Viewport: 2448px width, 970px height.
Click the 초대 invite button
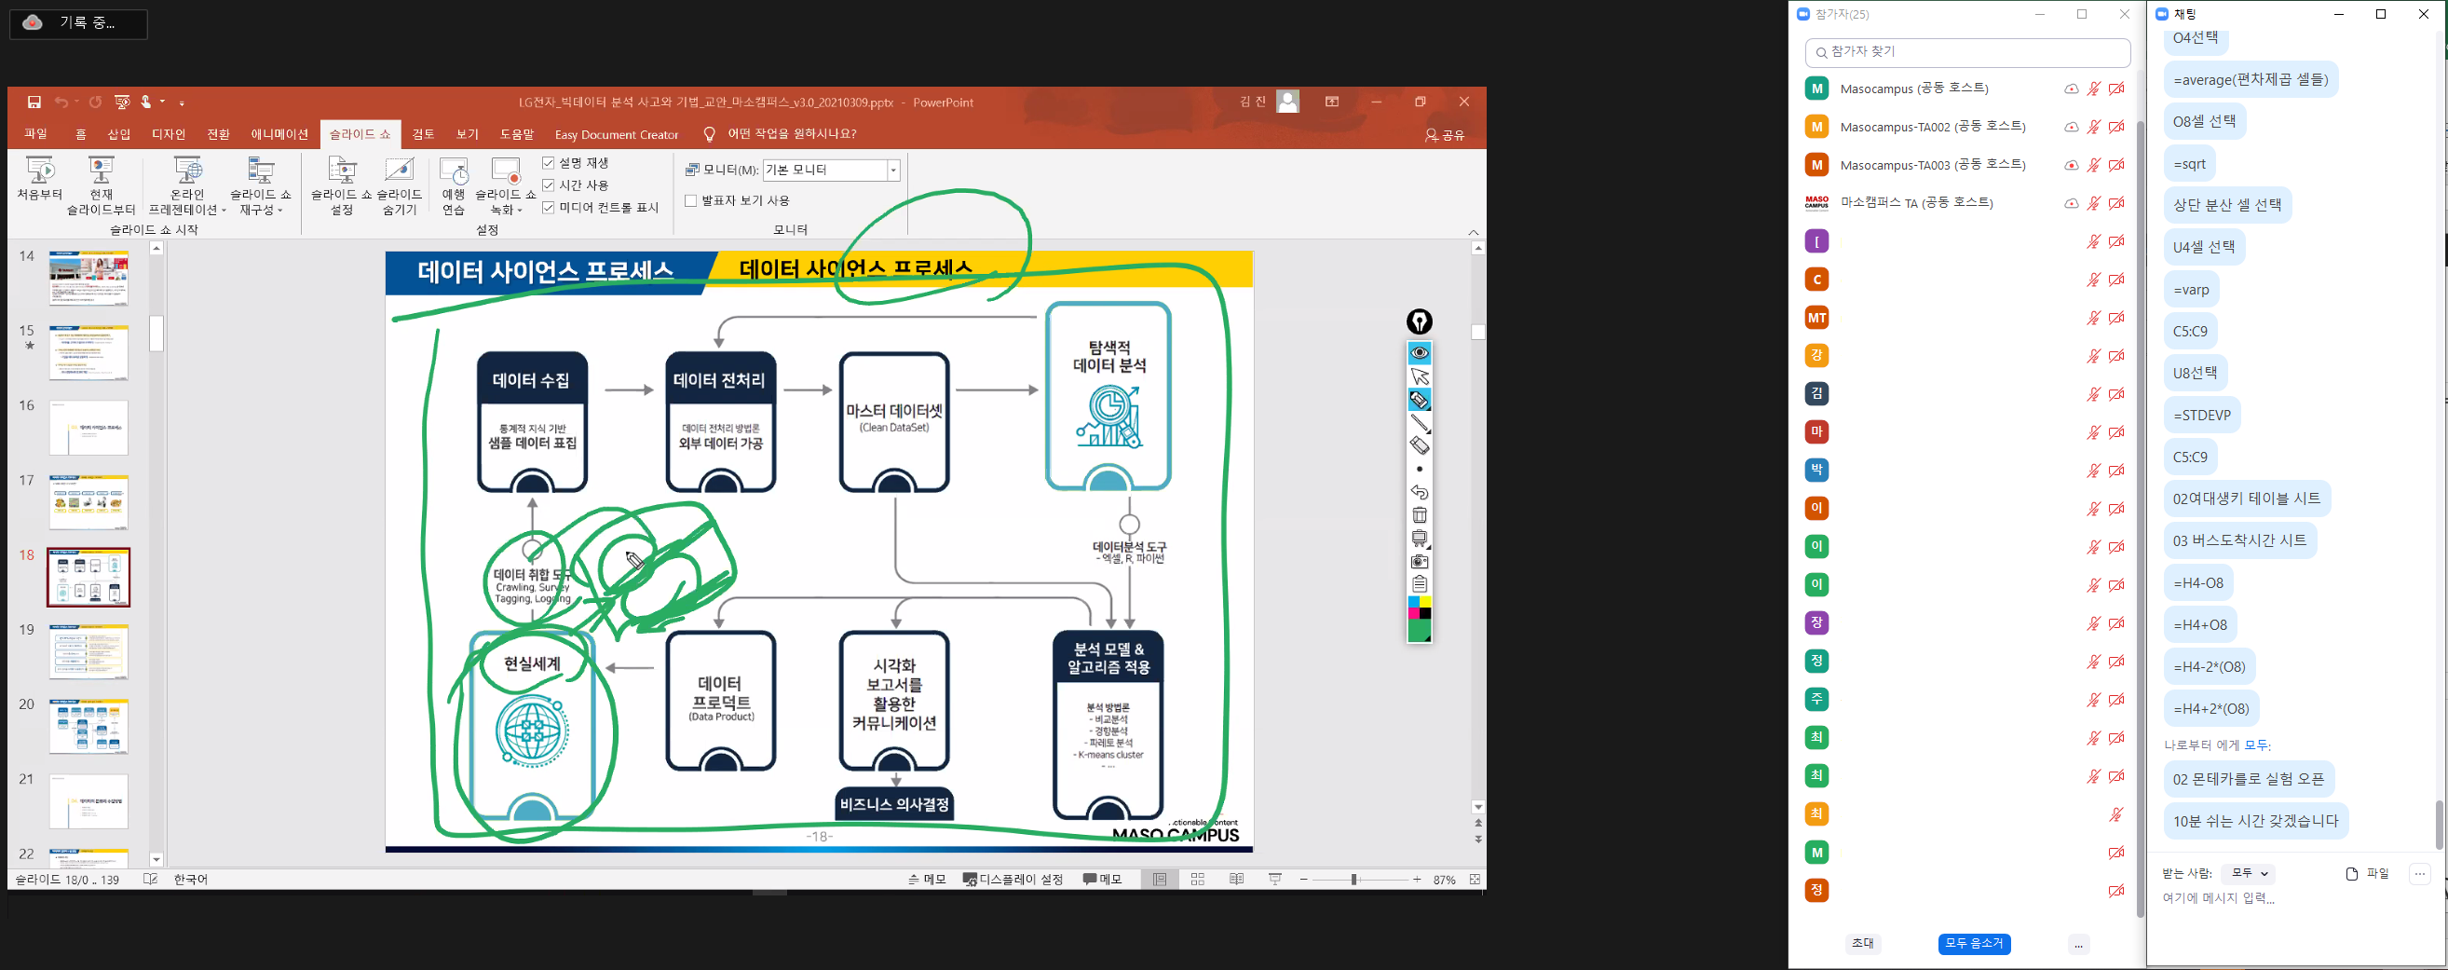(x=1863, y=943)
